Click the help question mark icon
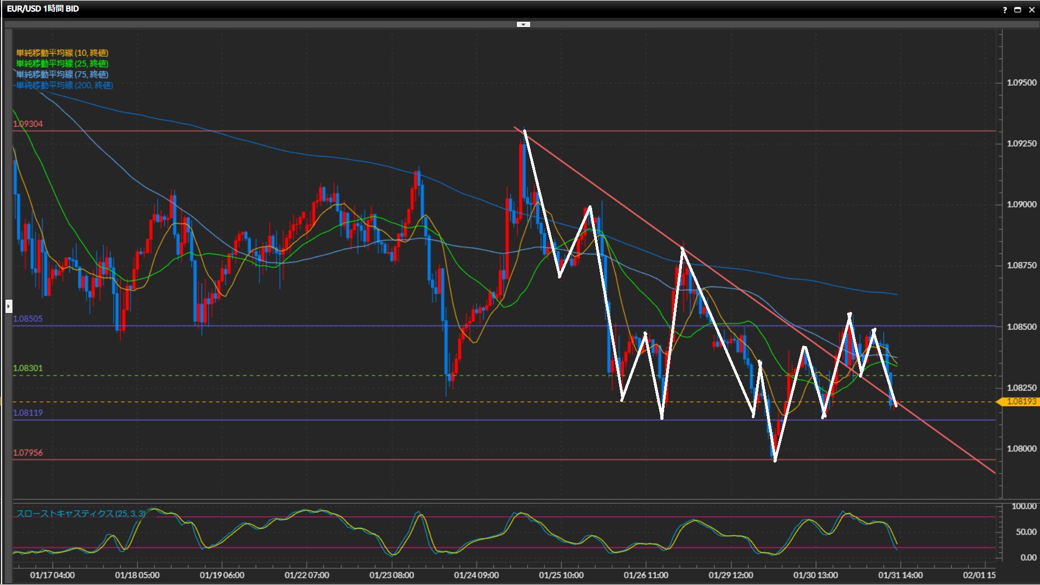The height and width of the screenshot is (585, 1040). tap(1005, 10)
